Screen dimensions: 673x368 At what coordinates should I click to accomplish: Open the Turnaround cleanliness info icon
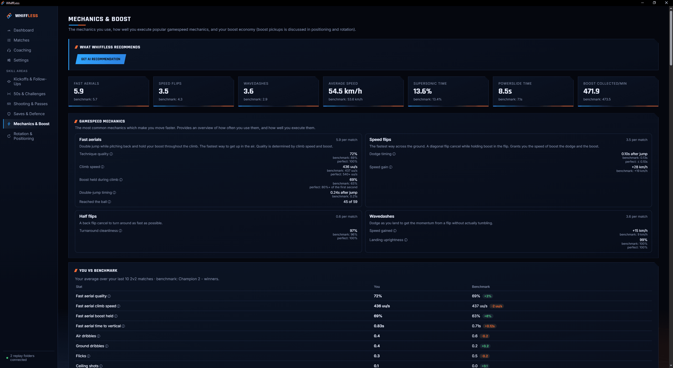pyautogui.click(x=120, y=231)
